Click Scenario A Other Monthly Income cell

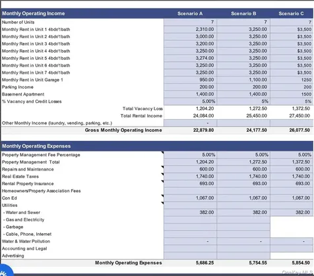(x=190, y=123)
